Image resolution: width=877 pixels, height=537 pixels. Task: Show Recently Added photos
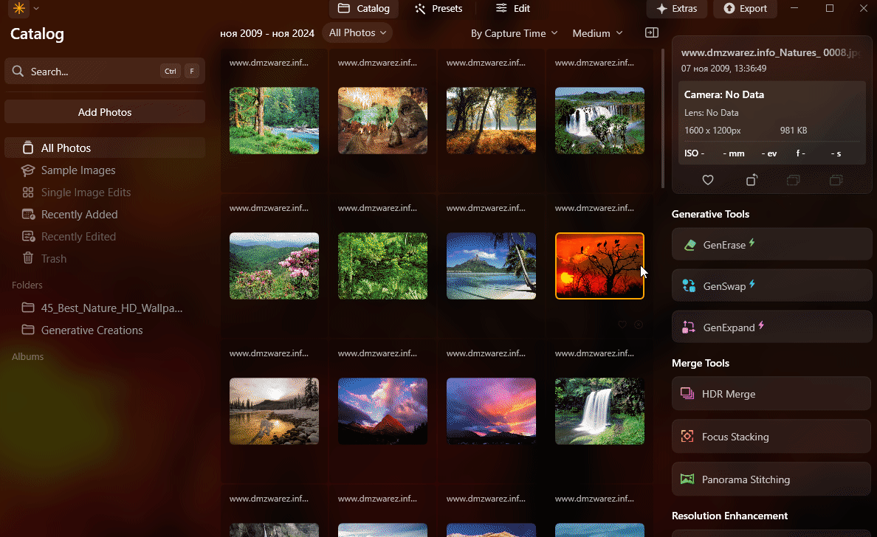pos(105,215)
